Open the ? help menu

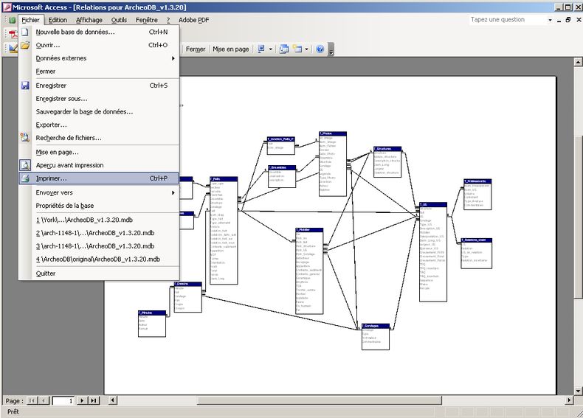click(168, 20)
